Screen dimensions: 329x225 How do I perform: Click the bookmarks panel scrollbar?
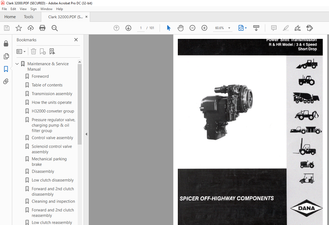[80, 105]
